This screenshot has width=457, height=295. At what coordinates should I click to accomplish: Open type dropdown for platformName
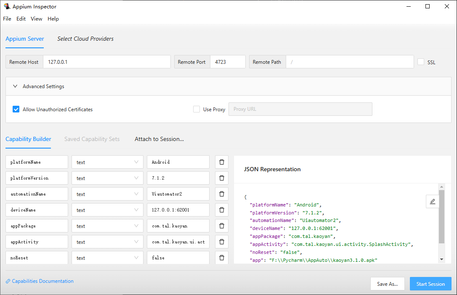(x=108, y=162)
